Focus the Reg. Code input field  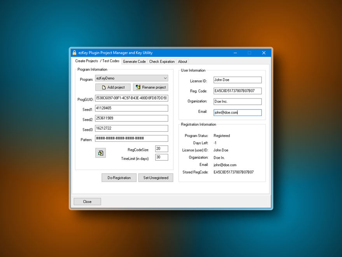click(237, 91)
